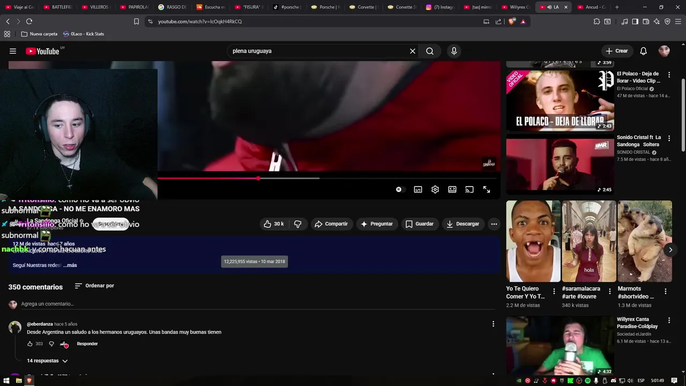Show next shorts with the arrow
The width and height of the screenshot is (686, 386).
pos(670,250)
